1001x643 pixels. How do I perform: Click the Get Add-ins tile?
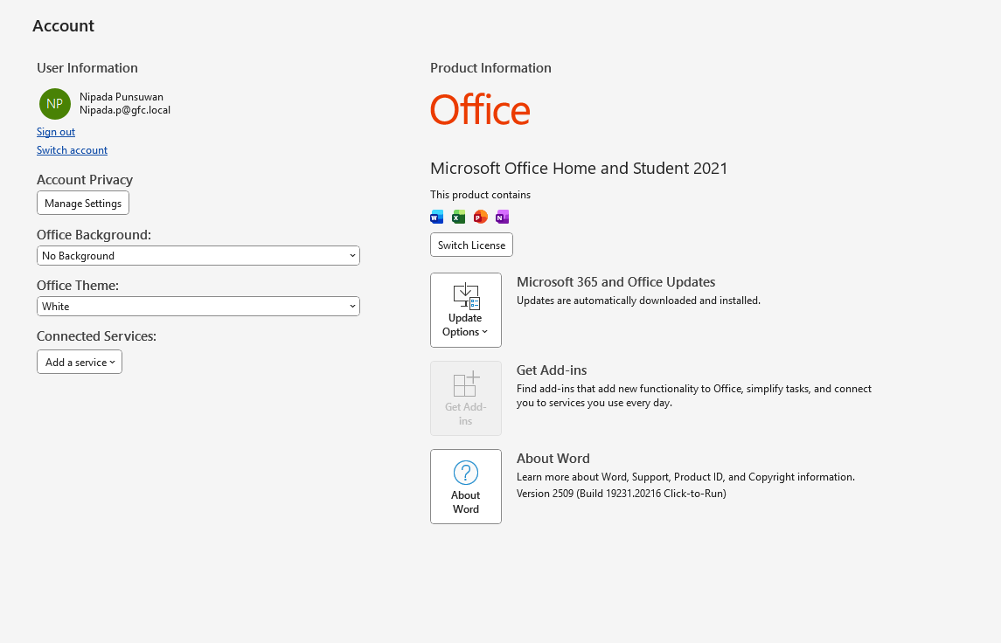coord(465,398)
